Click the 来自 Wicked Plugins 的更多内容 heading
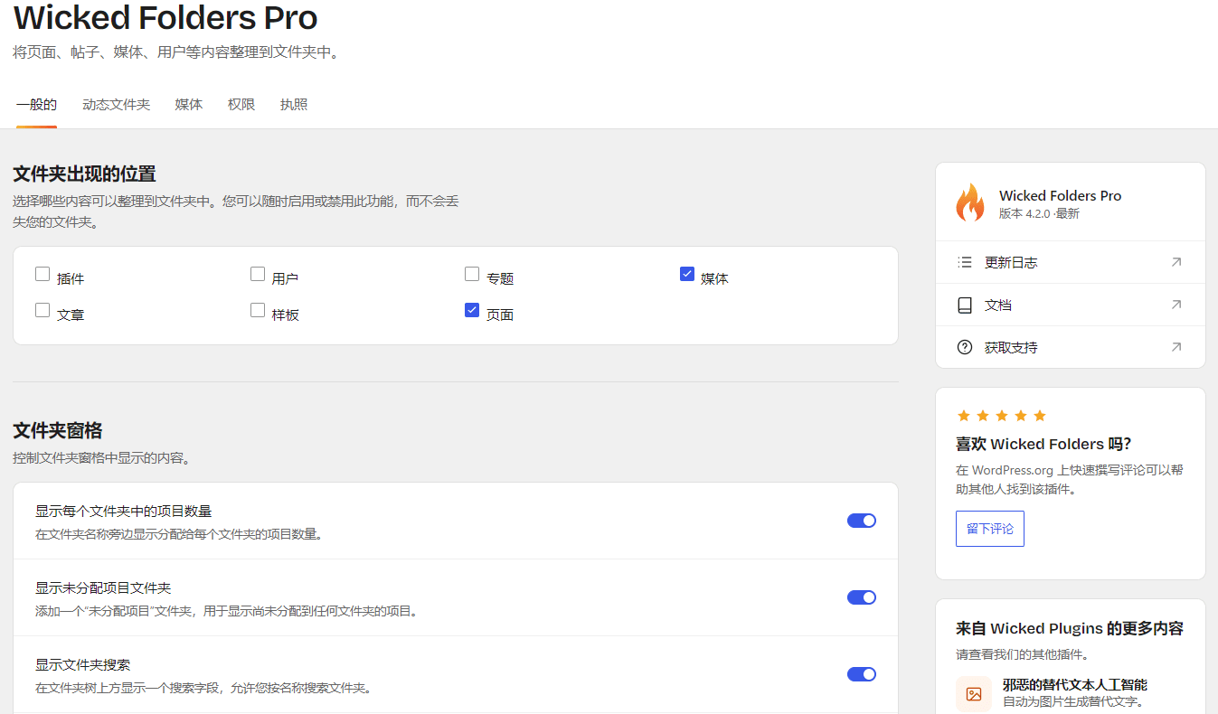 (x=1070, y=629)
